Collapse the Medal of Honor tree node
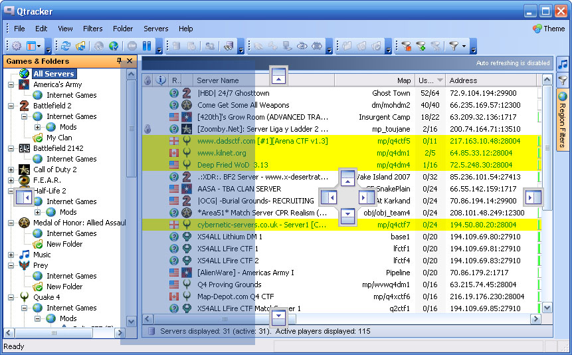Viewport: 572px width, 355px height. 11,223
